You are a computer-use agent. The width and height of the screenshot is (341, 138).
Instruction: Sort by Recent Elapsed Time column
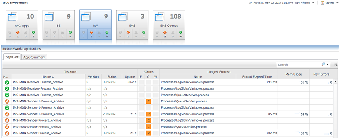tap(257, 77)
